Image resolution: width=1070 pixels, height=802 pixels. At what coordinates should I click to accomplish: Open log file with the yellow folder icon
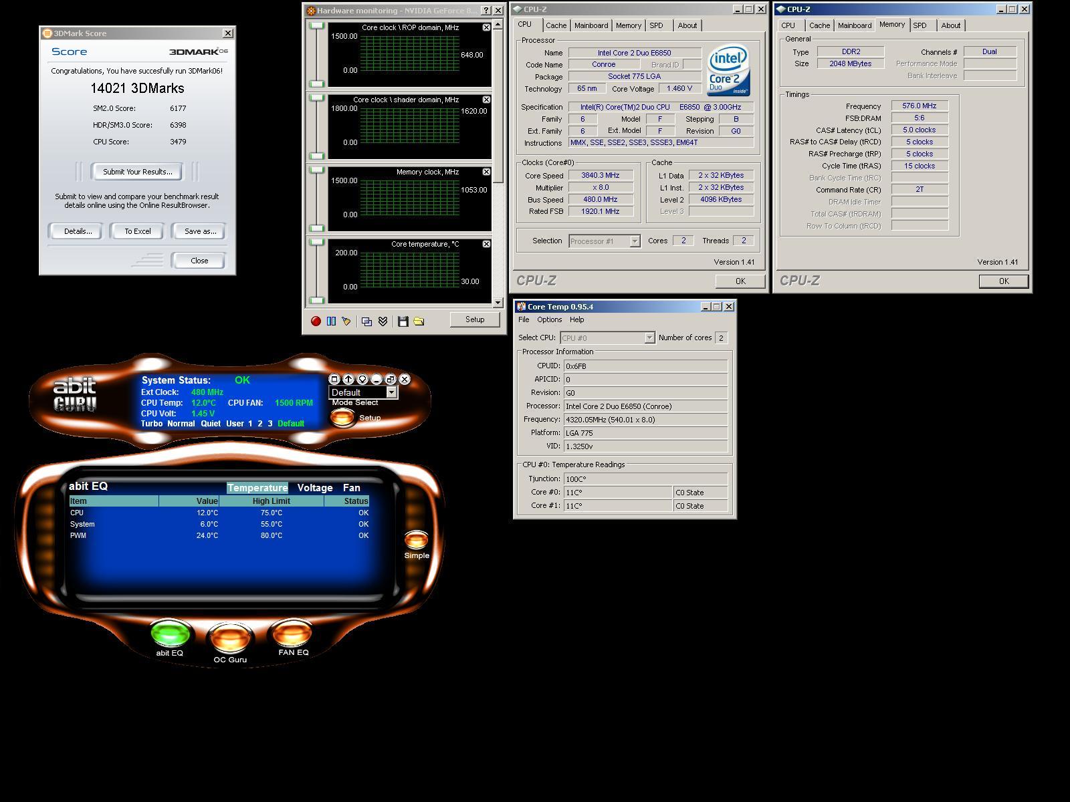click(419, 321)
